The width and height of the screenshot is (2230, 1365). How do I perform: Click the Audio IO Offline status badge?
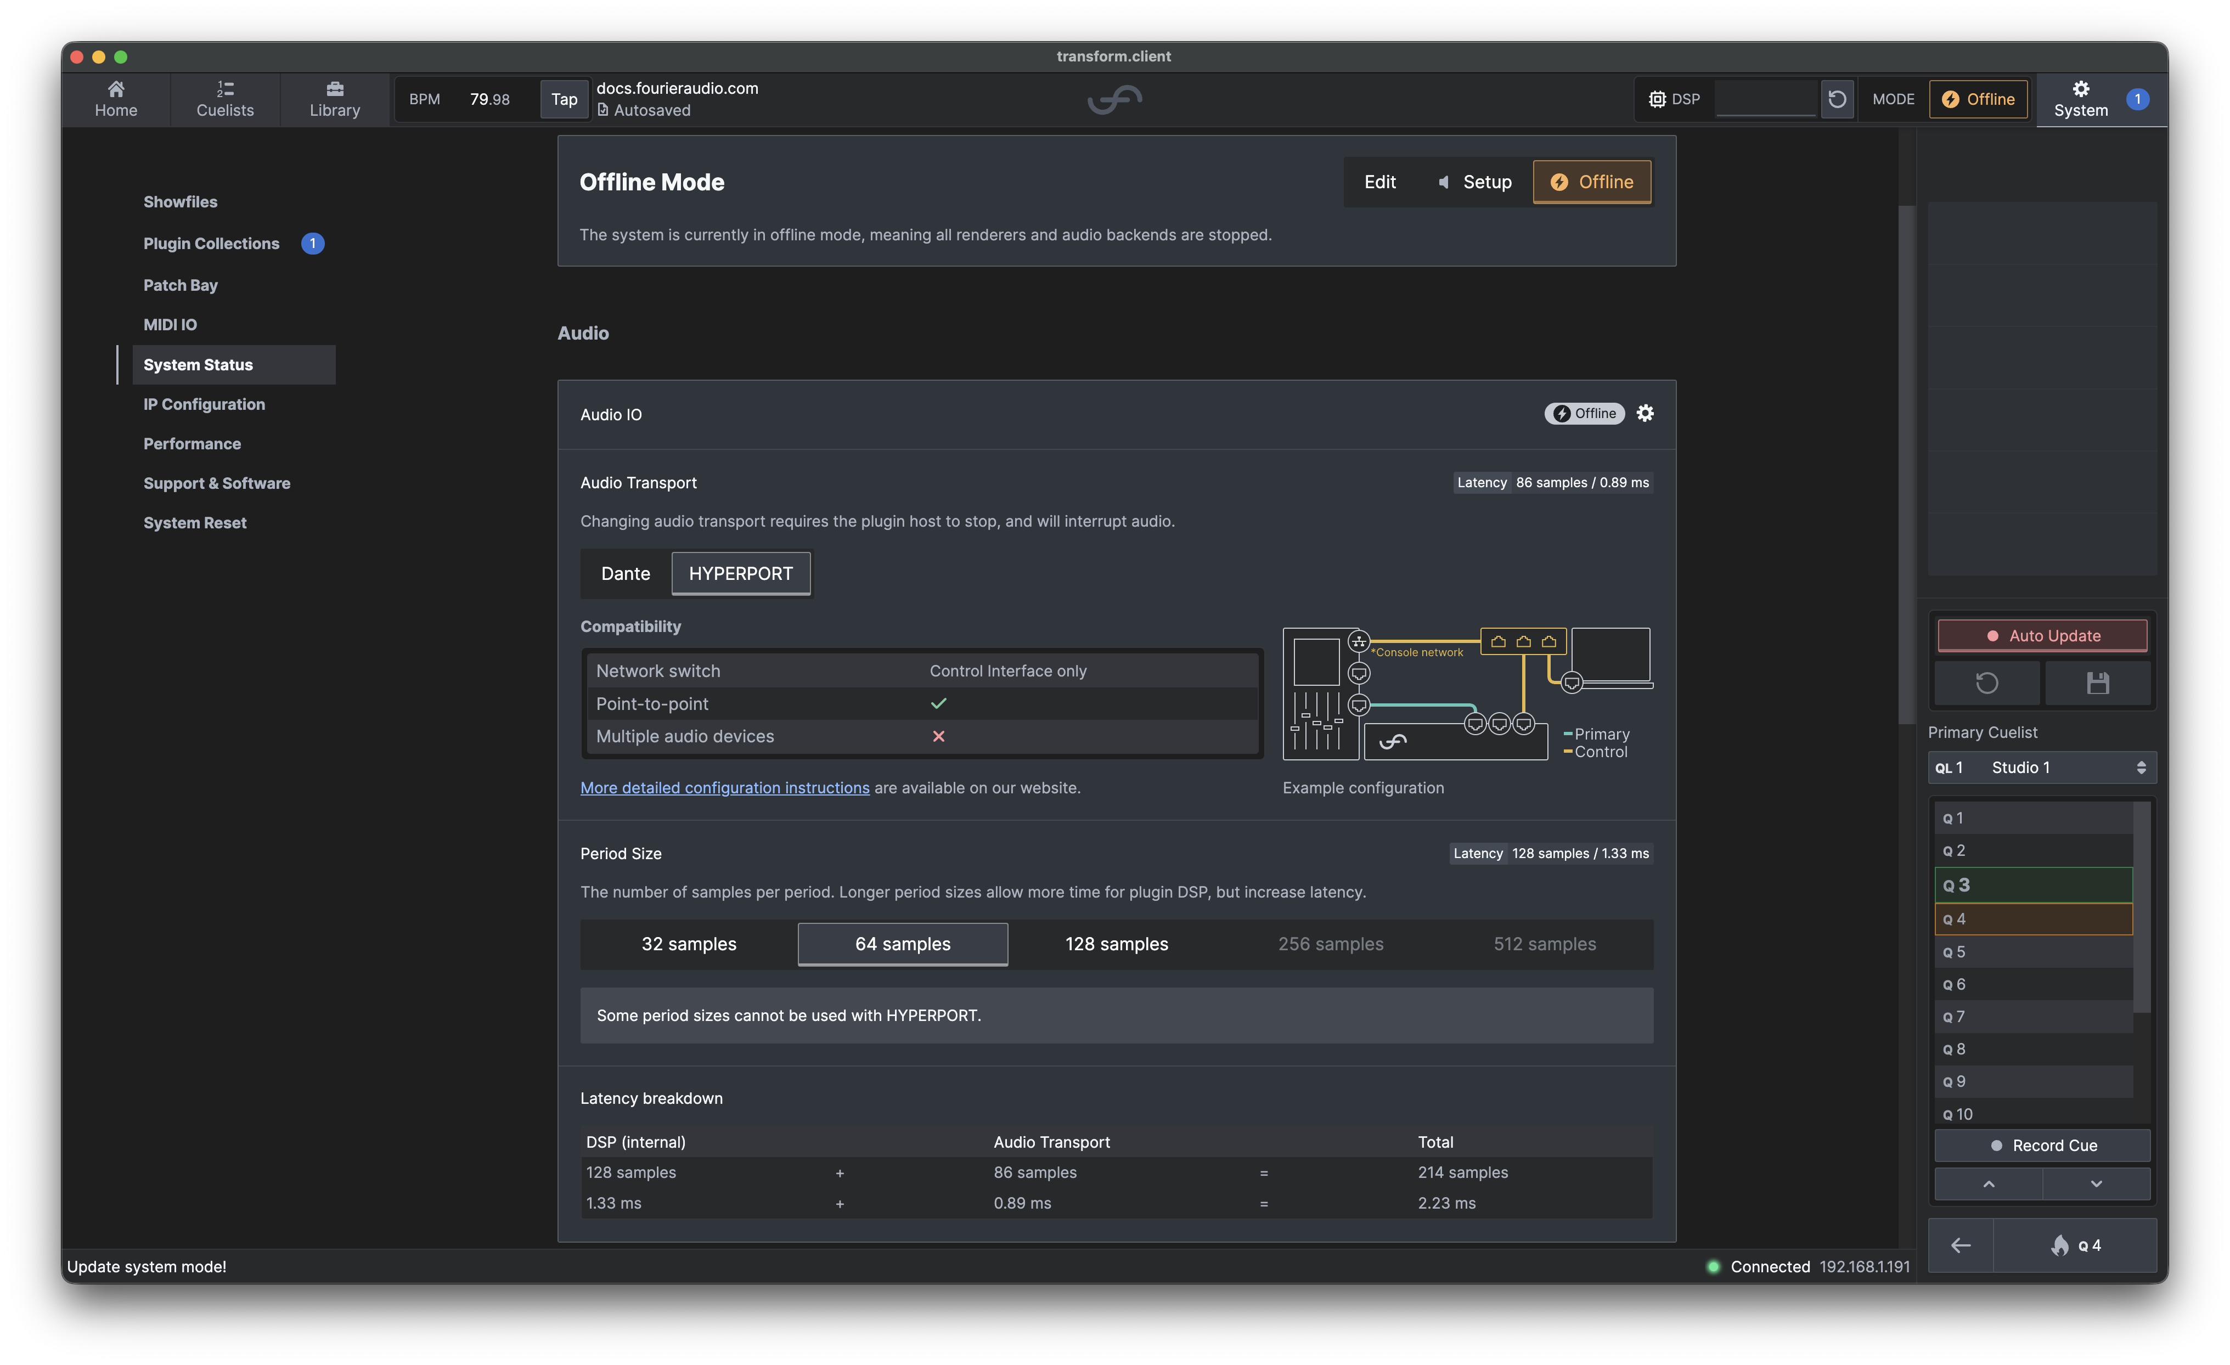point(1584,414)
